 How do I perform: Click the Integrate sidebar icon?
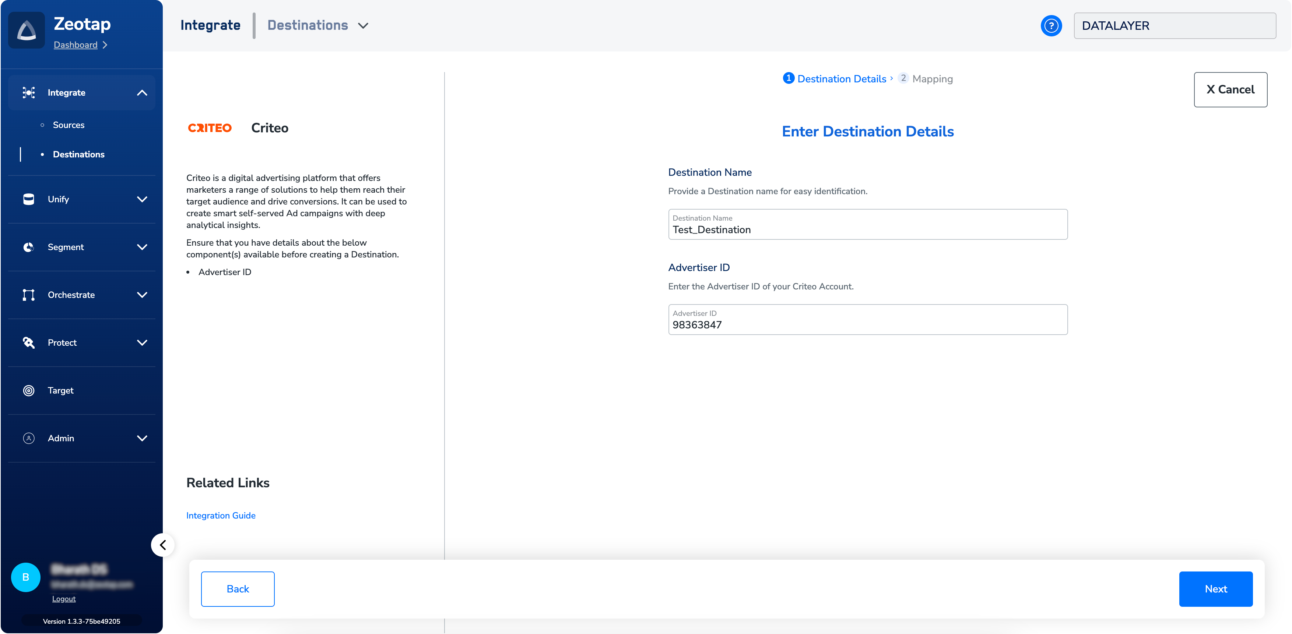tap(29, 93)
